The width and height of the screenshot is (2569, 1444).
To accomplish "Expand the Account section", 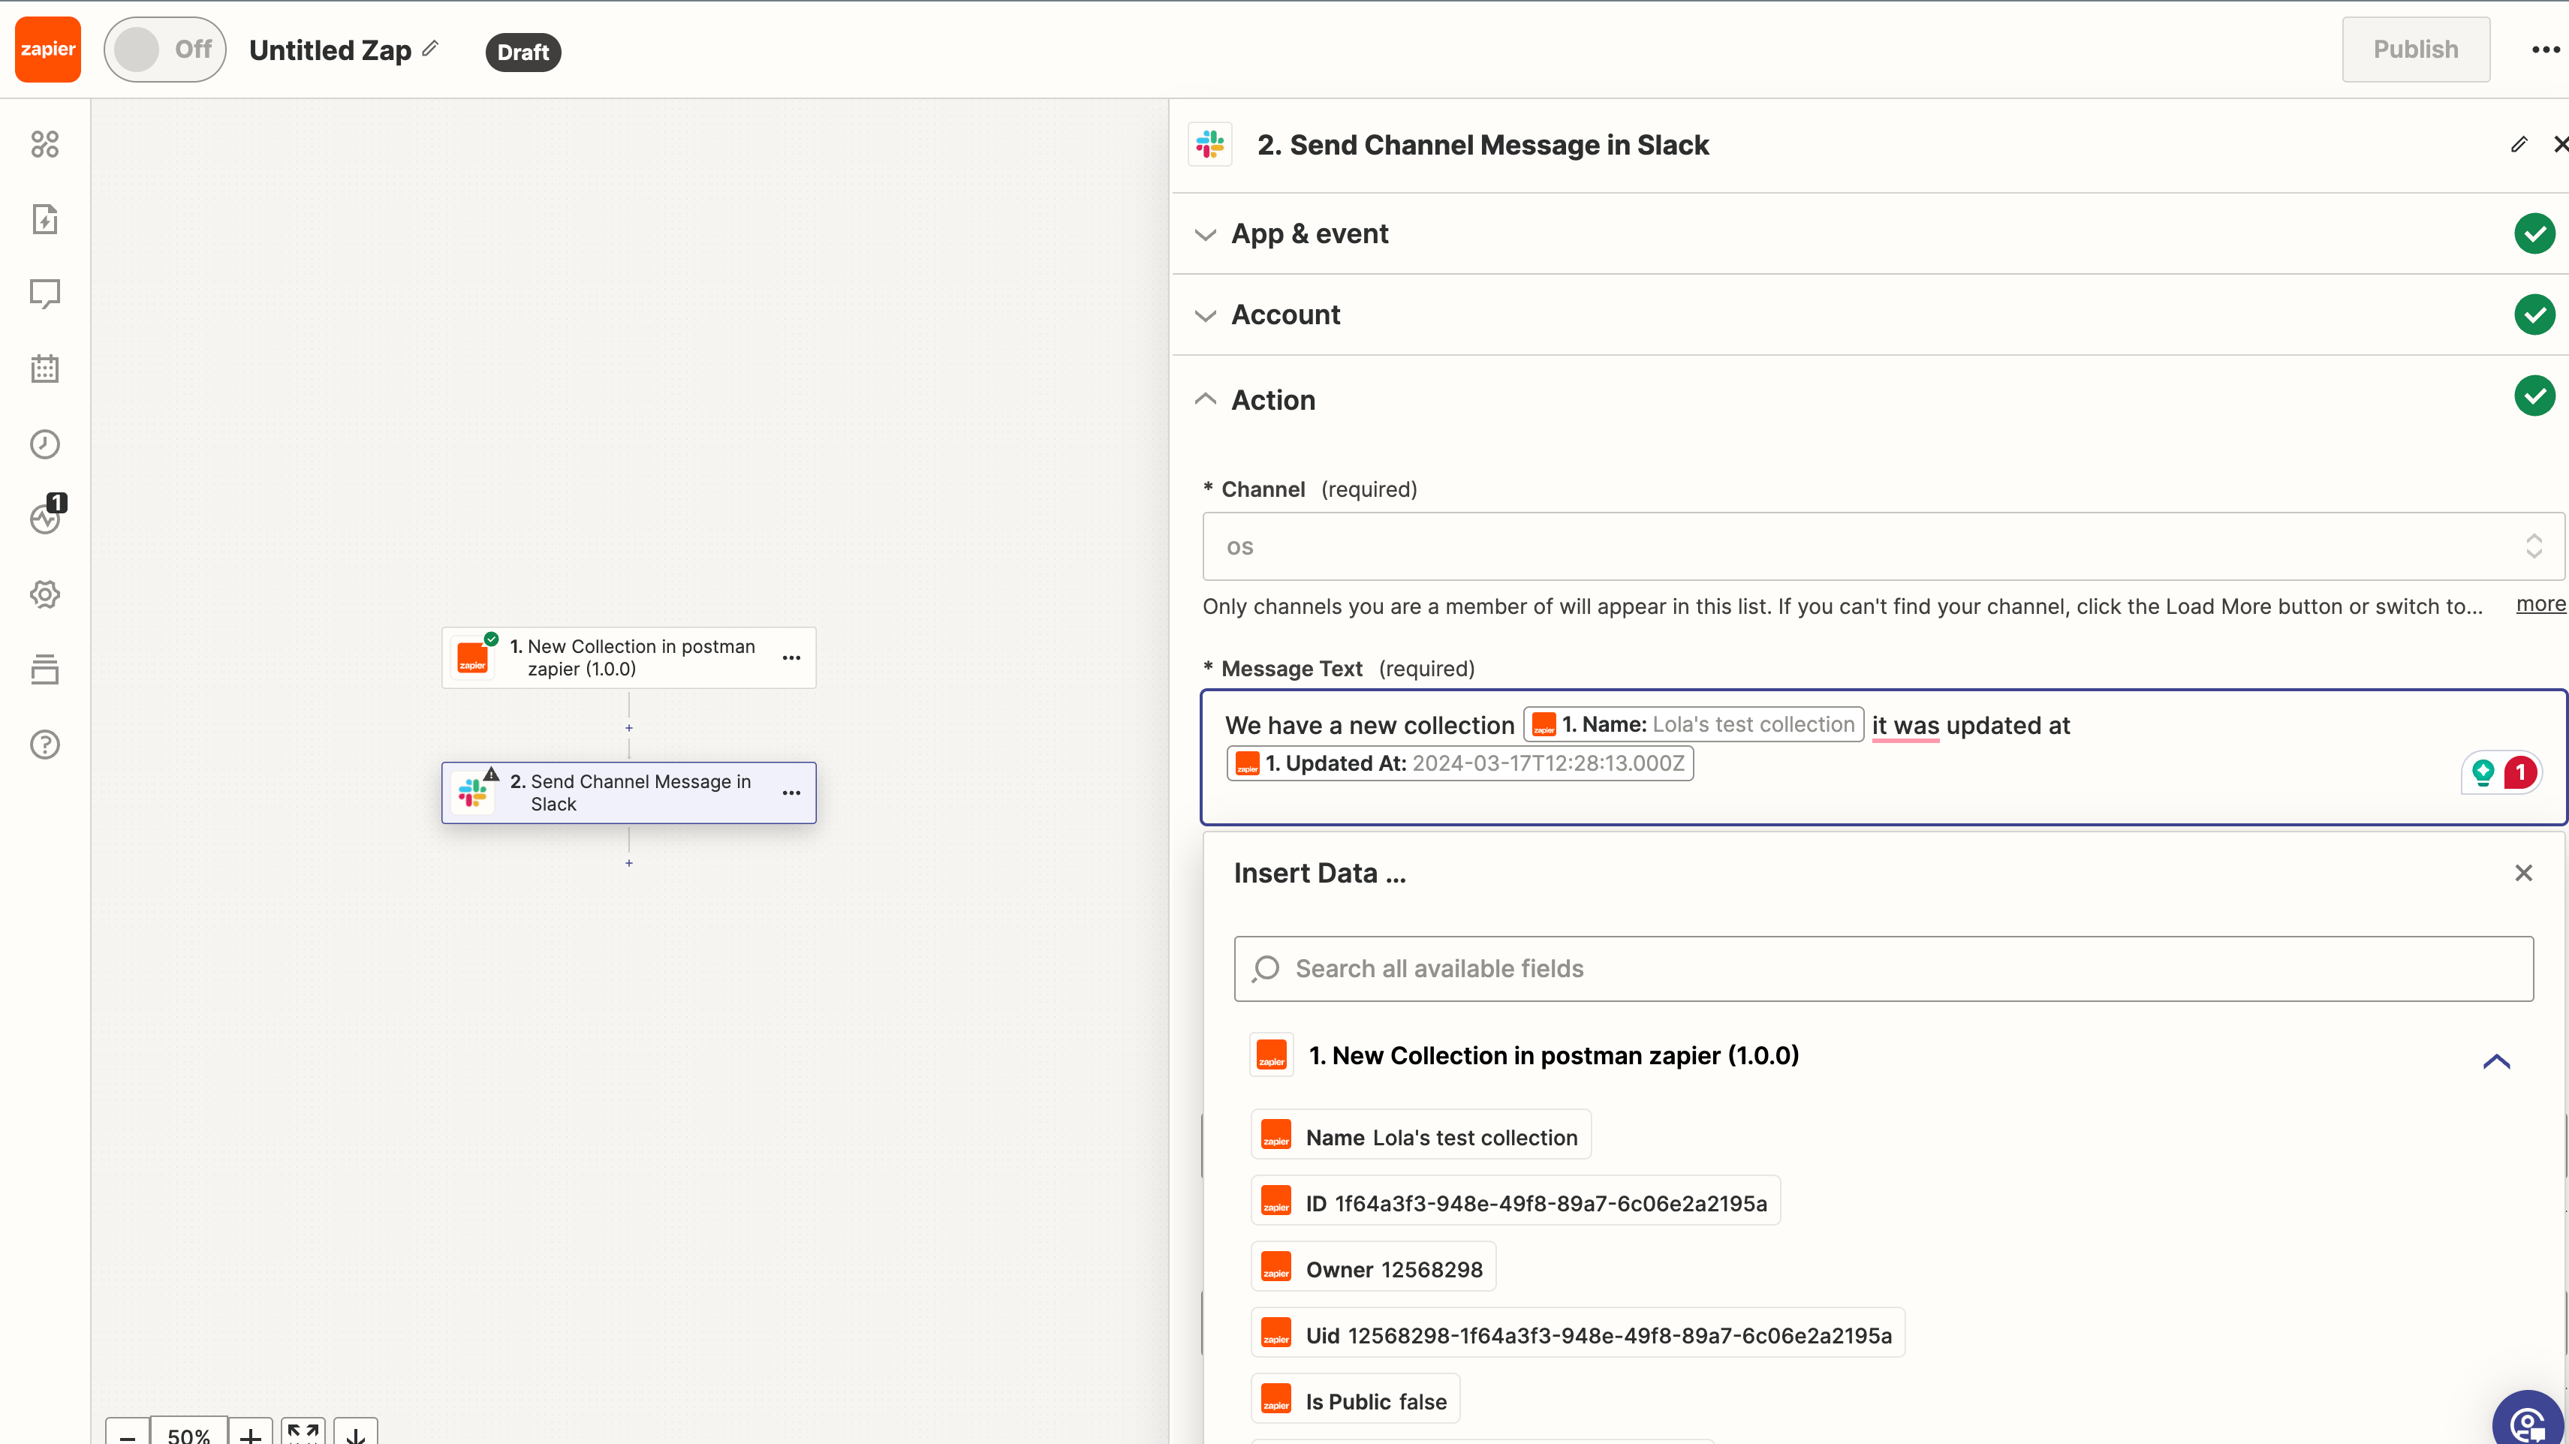I will 1285,314.
